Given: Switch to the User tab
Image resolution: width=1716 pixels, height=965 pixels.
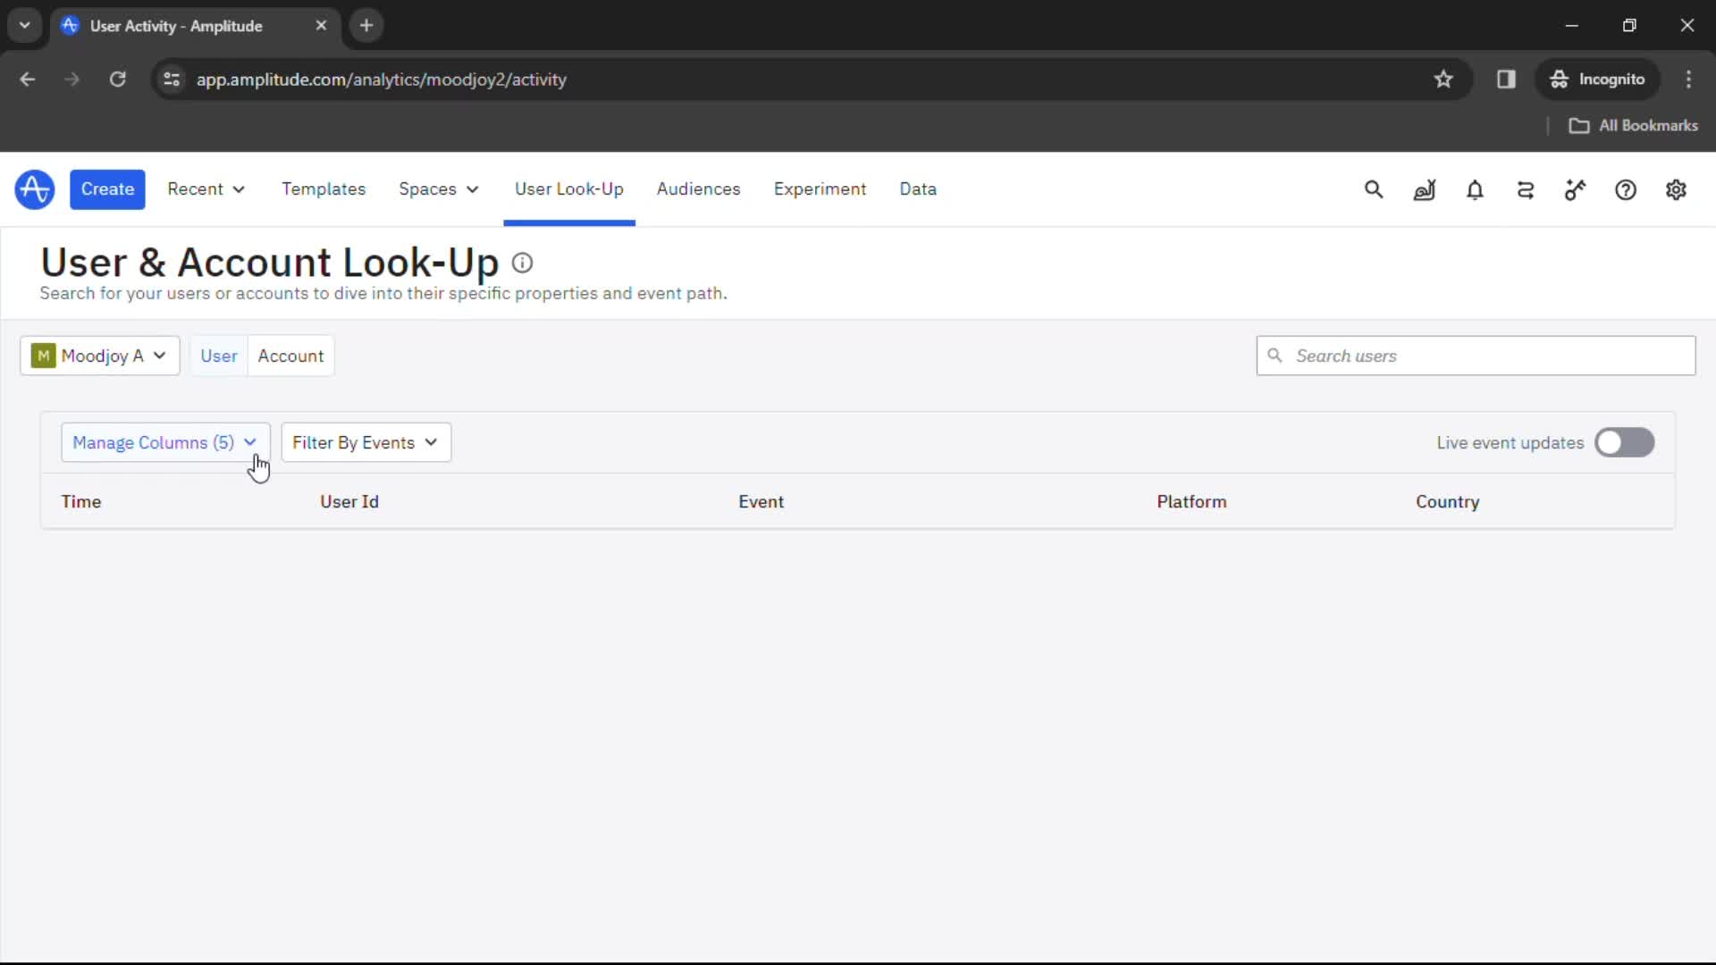Looking at the screenshot, I should coord(218,355).
